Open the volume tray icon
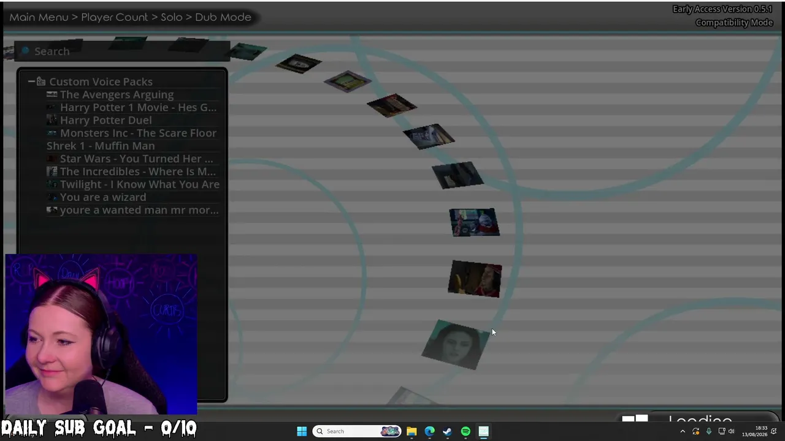This screenshot has height=441, width=785. tap(731, 431)
